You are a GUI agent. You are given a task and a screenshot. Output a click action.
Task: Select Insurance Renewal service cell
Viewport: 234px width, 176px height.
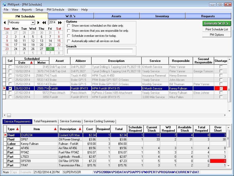[x=155, y=75]
